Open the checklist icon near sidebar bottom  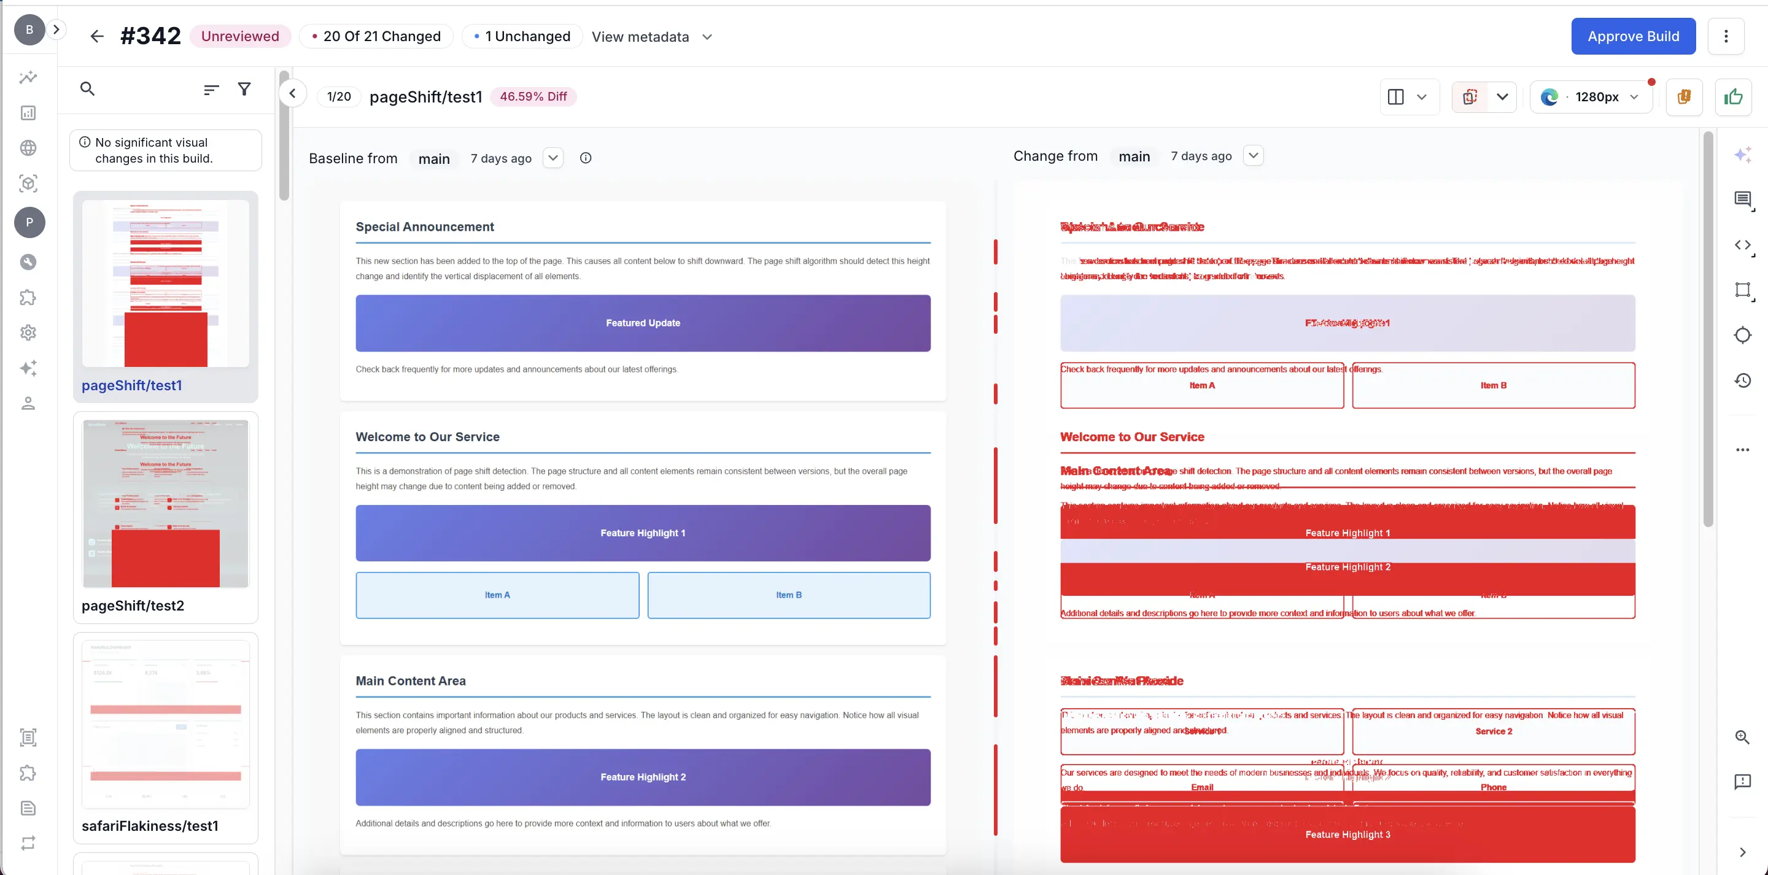28,737
